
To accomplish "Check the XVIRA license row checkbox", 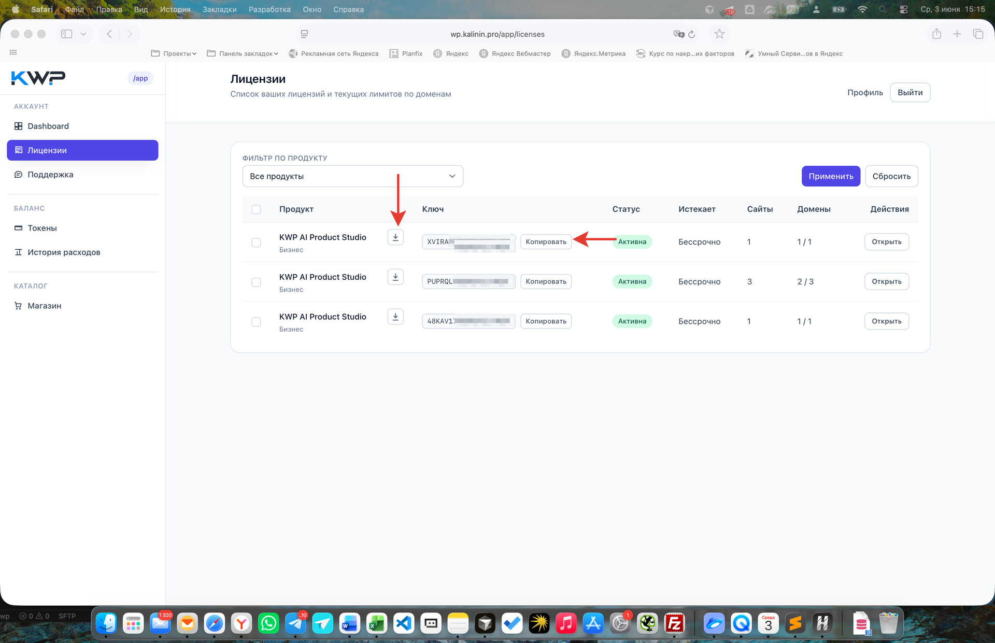I will [x=256, y=242].
